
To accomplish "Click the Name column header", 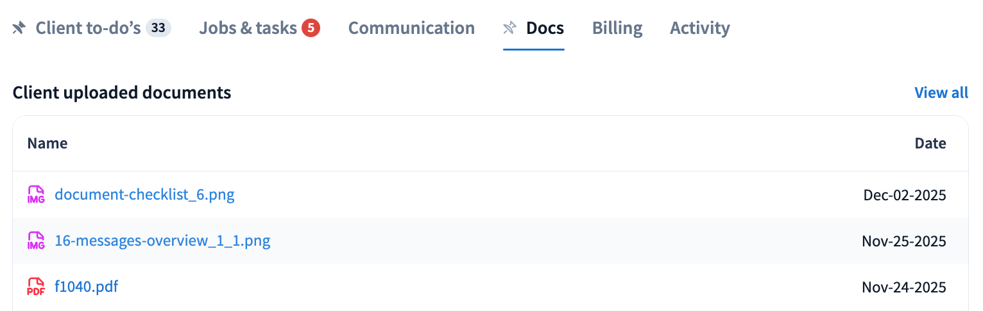I will coord(47,143).
